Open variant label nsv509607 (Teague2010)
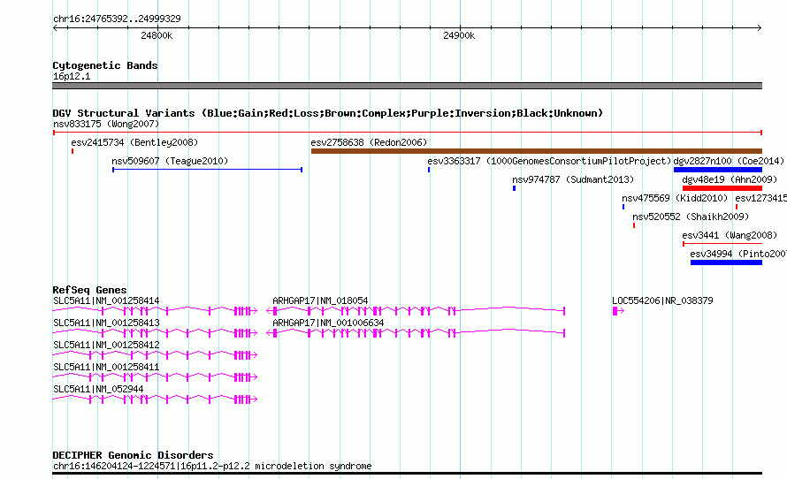 point(170,161)
